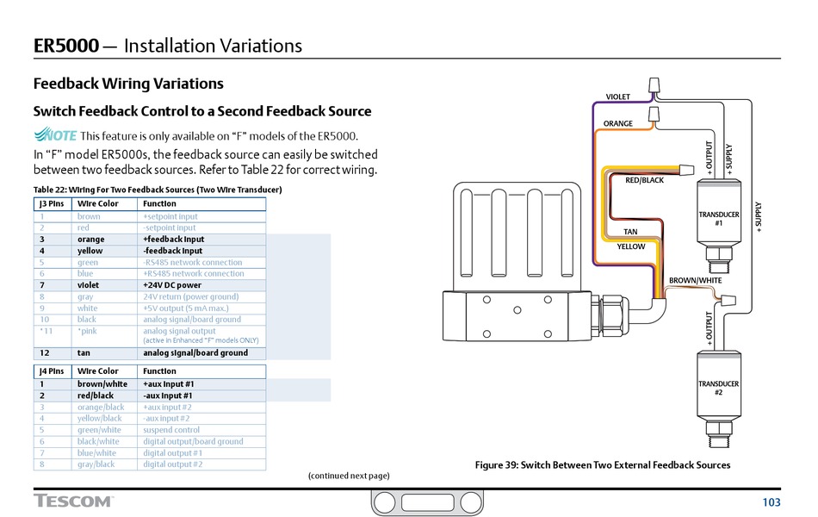Click the TAN wire label in the diagram
The height and width of the screenshot is (517, 818).
point(630,232)
